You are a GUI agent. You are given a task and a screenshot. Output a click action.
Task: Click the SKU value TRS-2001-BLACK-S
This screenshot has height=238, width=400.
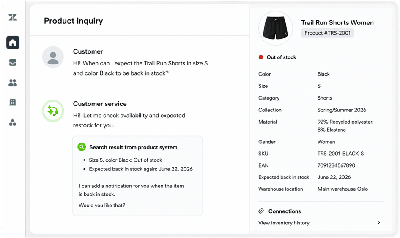click(x=340, y=154)
